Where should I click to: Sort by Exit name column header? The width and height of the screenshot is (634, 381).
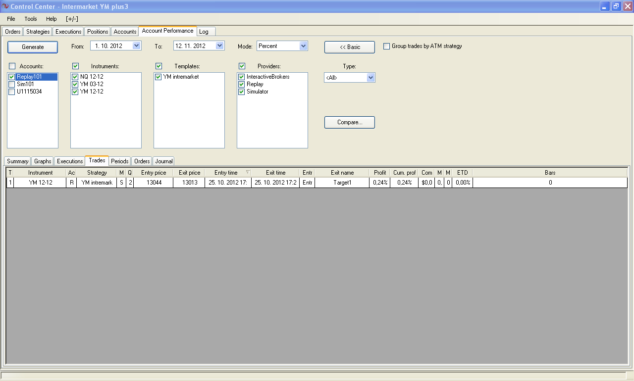[342, 173]
